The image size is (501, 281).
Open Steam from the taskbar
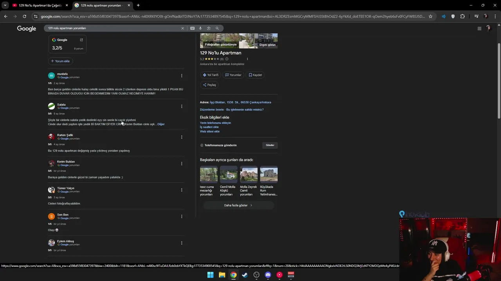pos(245,275)
